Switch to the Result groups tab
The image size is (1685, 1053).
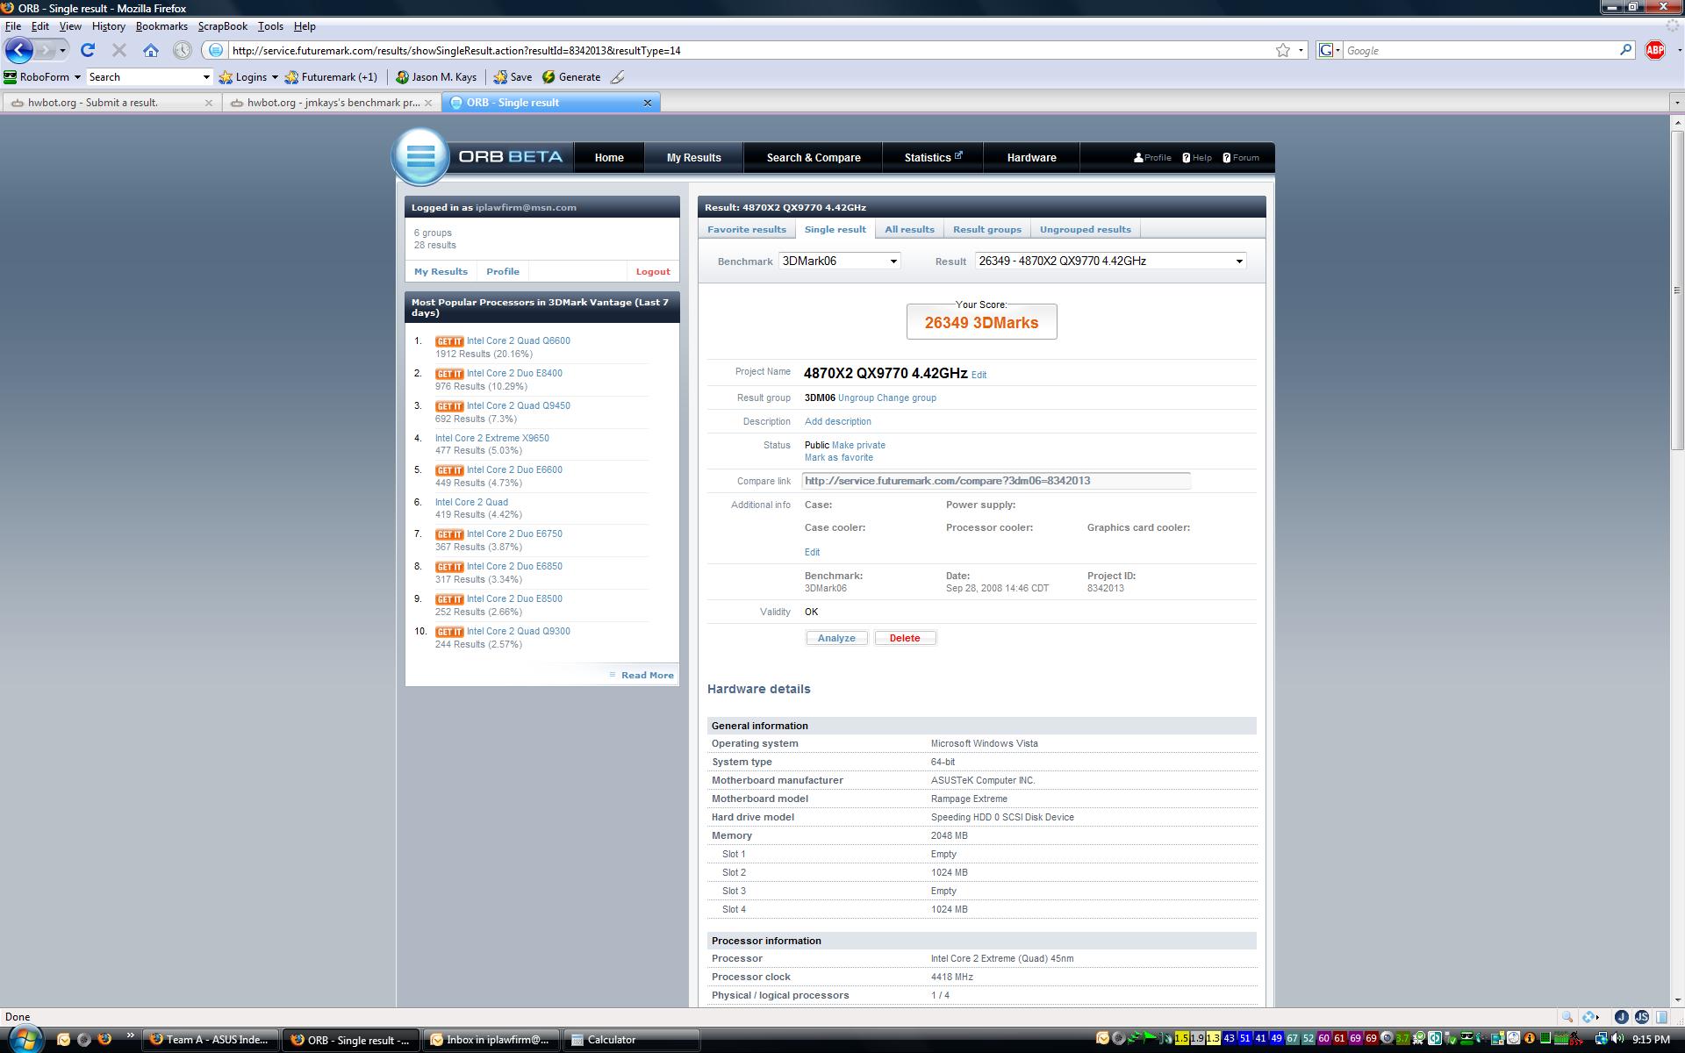click(x=987, y=229)
